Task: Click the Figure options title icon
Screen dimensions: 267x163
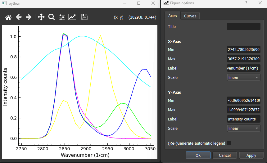Action: click(x=166, y=3)
